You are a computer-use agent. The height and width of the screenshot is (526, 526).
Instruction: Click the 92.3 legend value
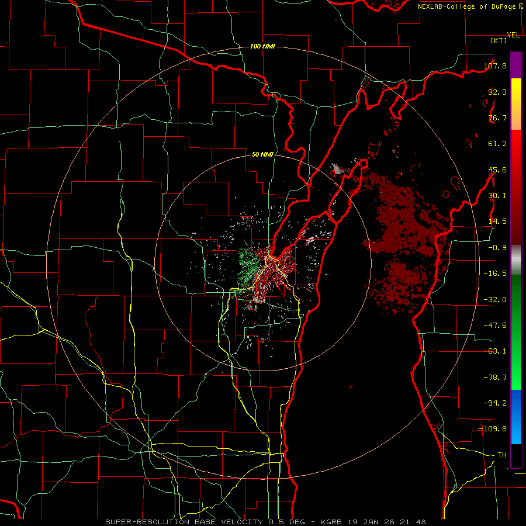coord(497,92)
